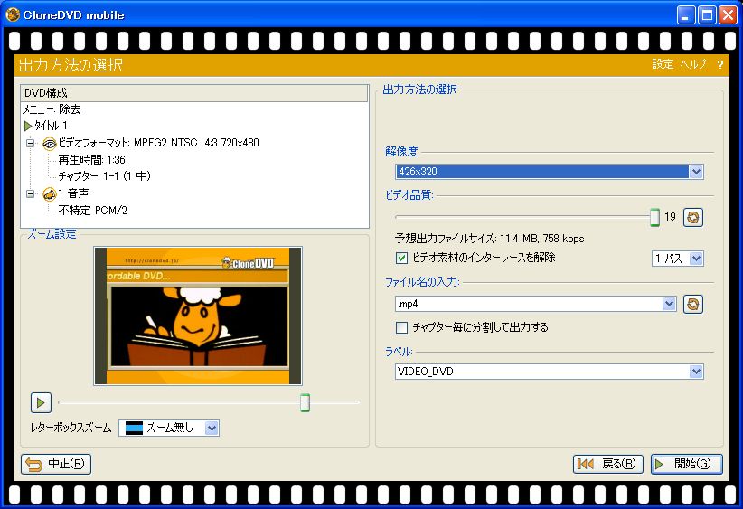743x509 pixels.
Task: Click the zoom-none icon in レターボックスズーム combo
Action: 134,429
